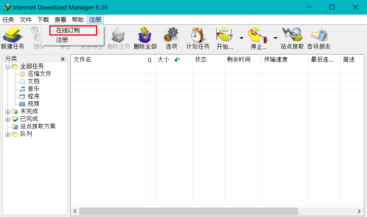
Task: Open dropdown arrow beside 开始...
Action: tap(241, 38)
